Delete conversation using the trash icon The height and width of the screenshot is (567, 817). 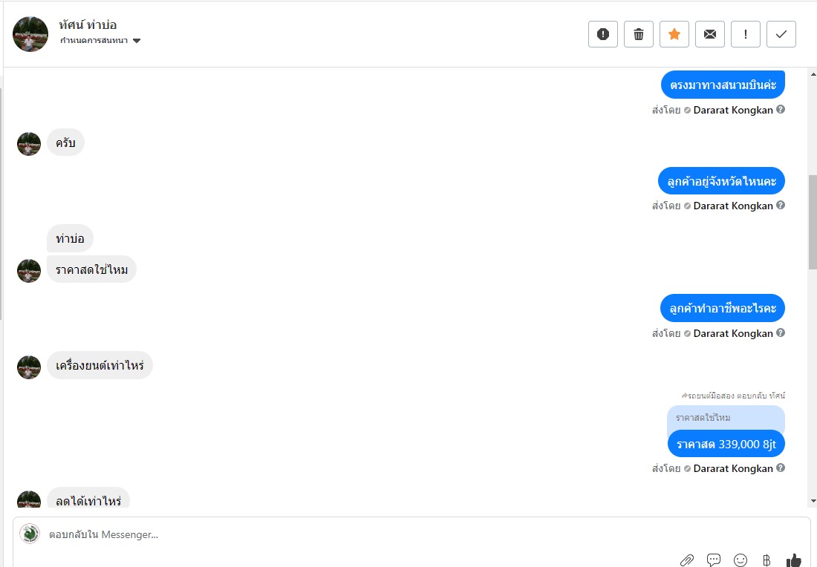639,34
